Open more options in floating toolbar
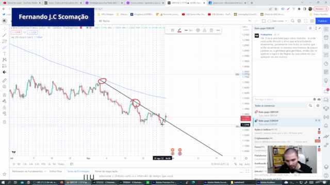This screenshot has height=185, width=330. (x=218, y=30)
